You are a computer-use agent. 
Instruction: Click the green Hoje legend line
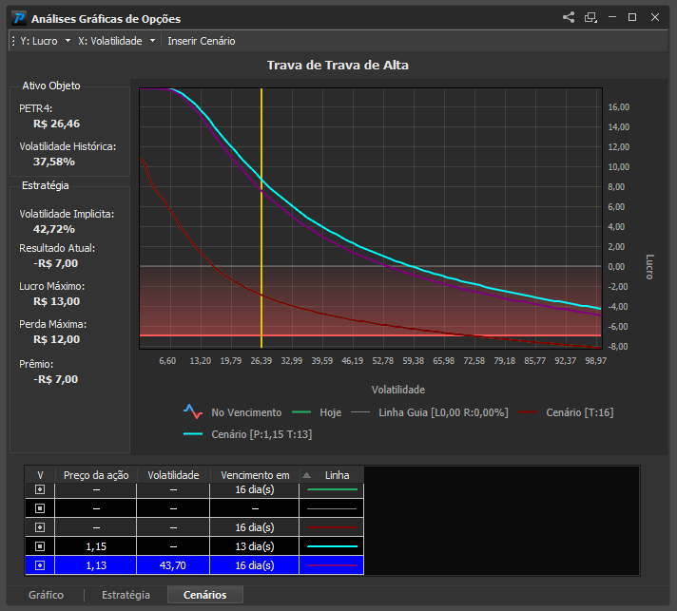(x=301, y=412)
